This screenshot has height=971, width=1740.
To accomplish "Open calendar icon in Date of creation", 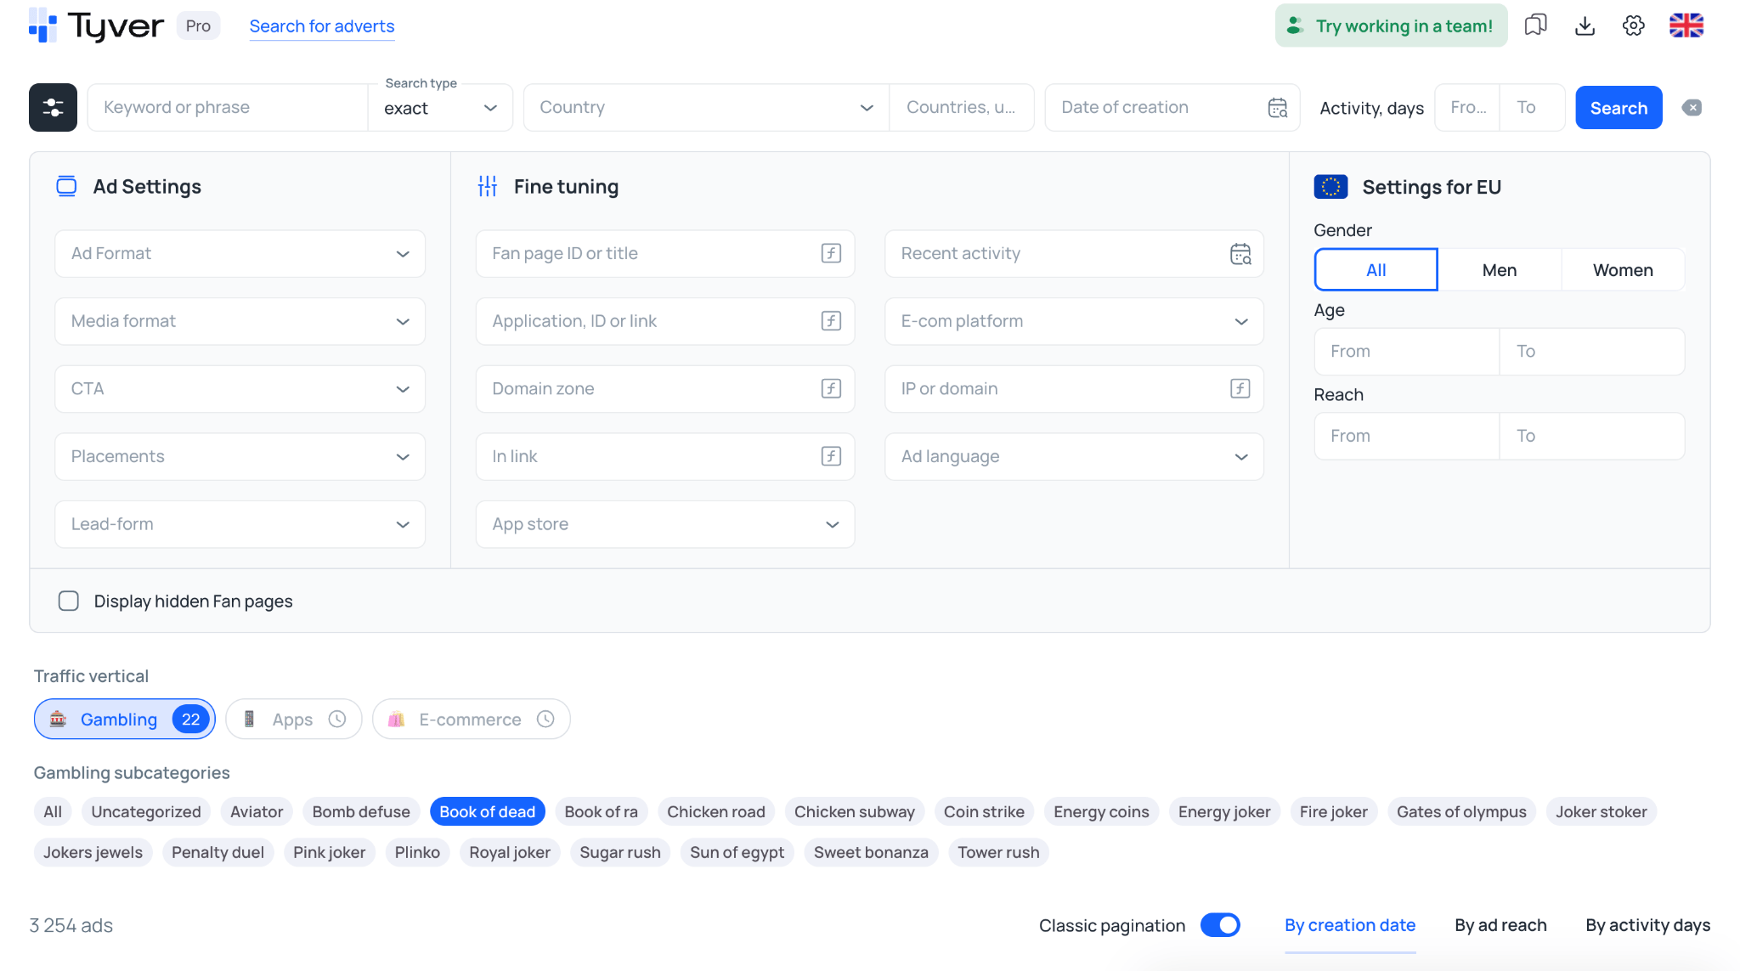I will [x=1278, y=108].
